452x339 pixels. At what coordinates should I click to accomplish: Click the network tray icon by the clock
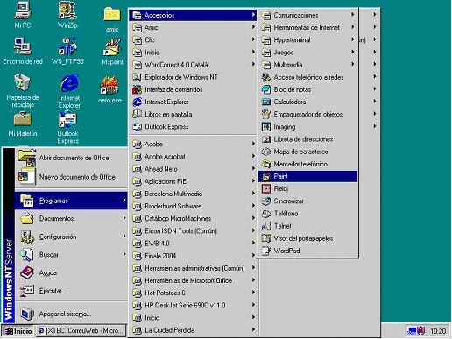pyautogui.click(x=412, y=331)
